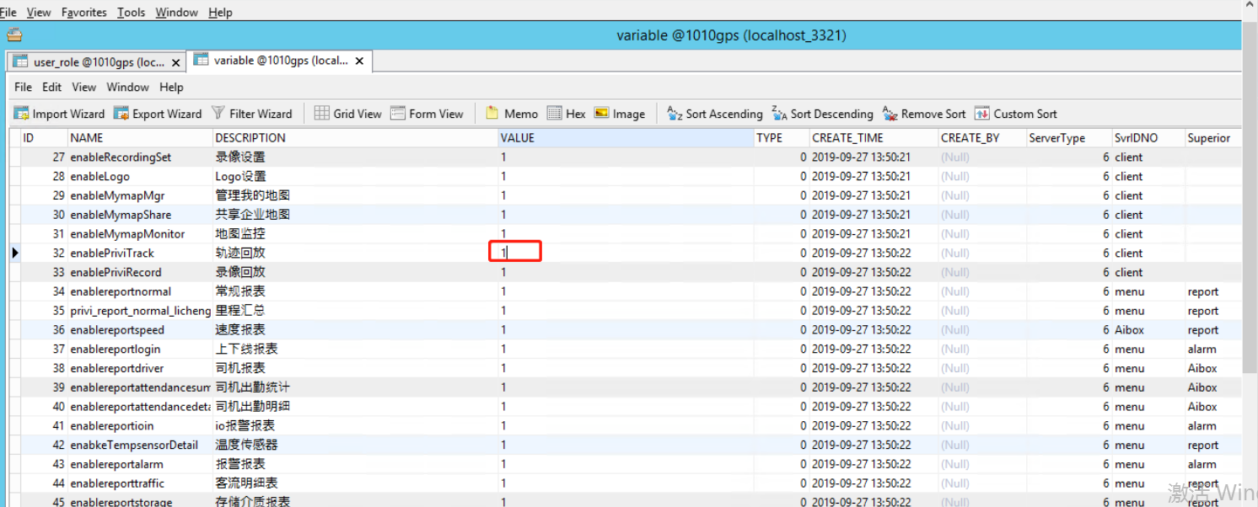Select the enableMymapMonitor name cell
The height and width of the screenshot is (507, 1258).
140,233
